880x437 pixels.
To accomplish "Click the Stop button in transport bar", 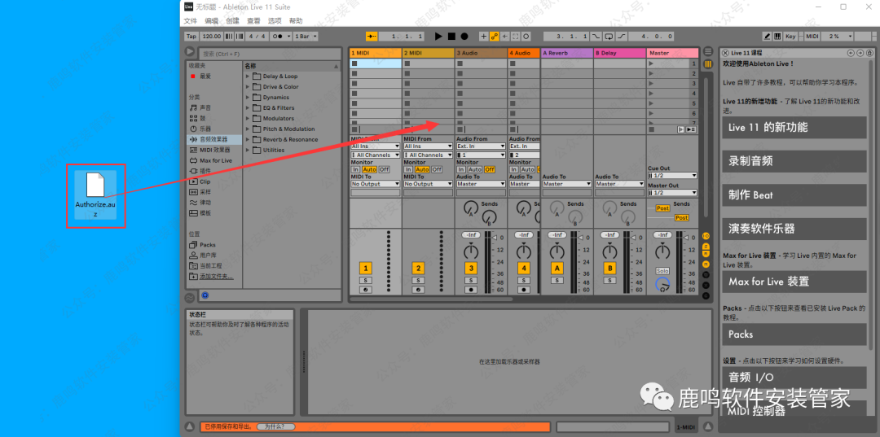I will pyautogui.click(x=451, y=37).
